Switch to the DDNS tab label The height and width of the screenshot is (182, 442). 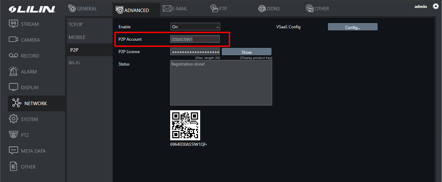274,9
